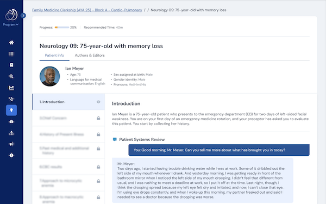Image resolution: width=326 pixels, height=204 pixels.
Task: Click the Pronouns: He/Him/His entry
Action: 130,84
